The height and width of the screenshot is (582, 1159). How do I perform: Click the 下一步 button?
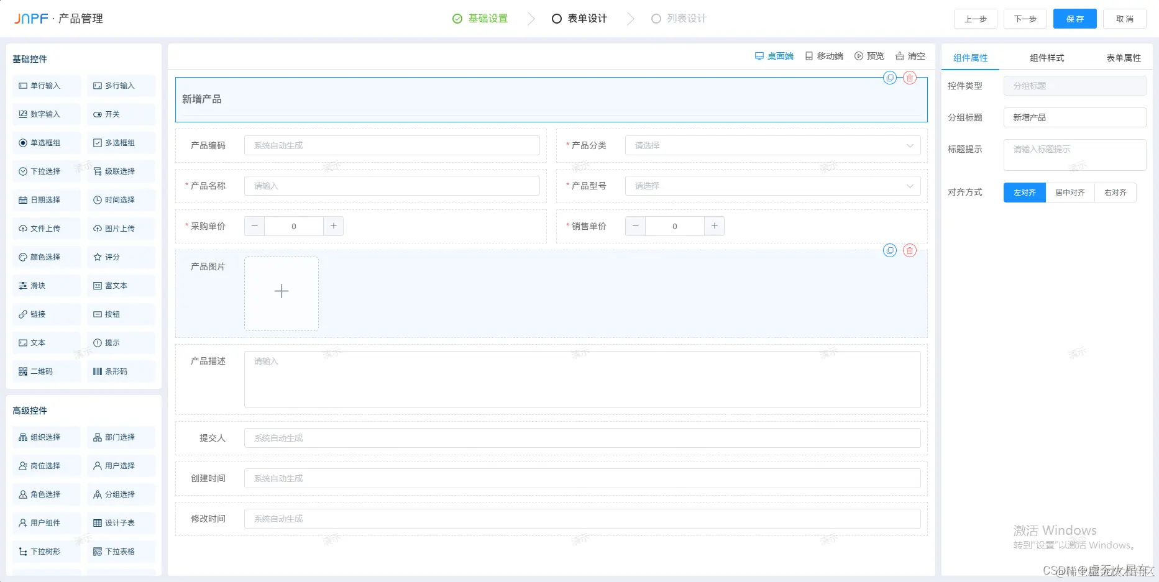point(1025,19)
